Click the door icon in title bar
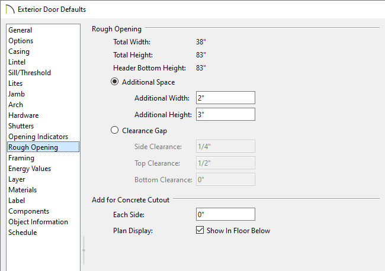Viewport: 385px width, 271px height. (10, 9)
